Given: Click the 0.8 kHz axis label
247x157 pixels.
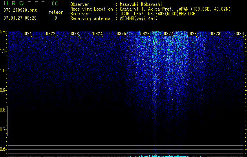Looking at the screenshot, I should [x=3, y=110].
